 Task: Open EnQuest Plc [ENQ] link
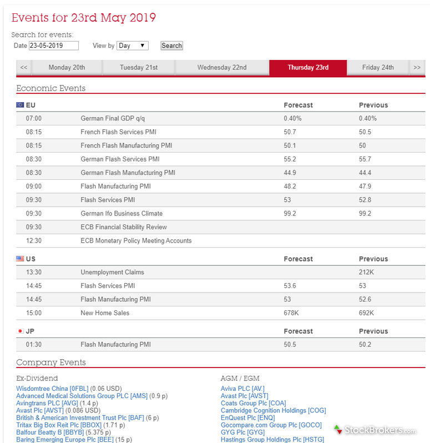tap(247, 418)
